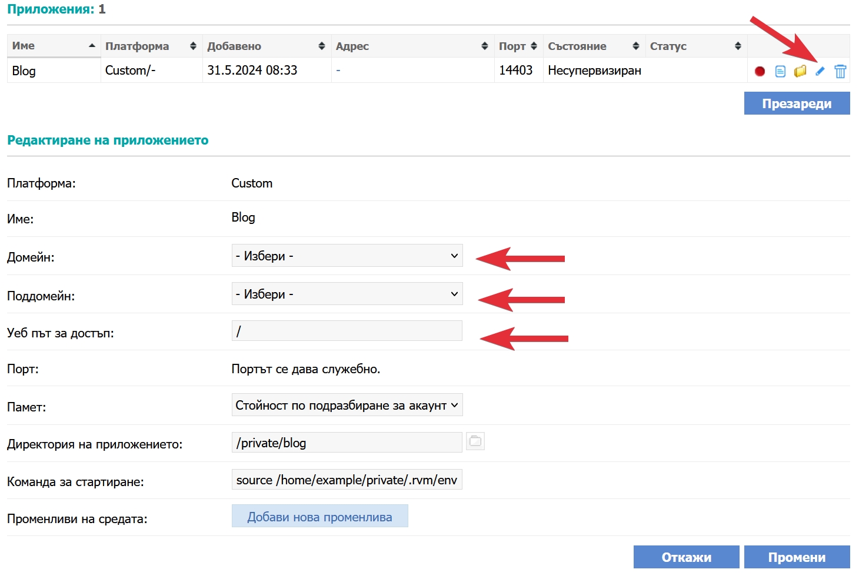
Task: Click the Редактиране на приложението heading
Action: point(108,140)
